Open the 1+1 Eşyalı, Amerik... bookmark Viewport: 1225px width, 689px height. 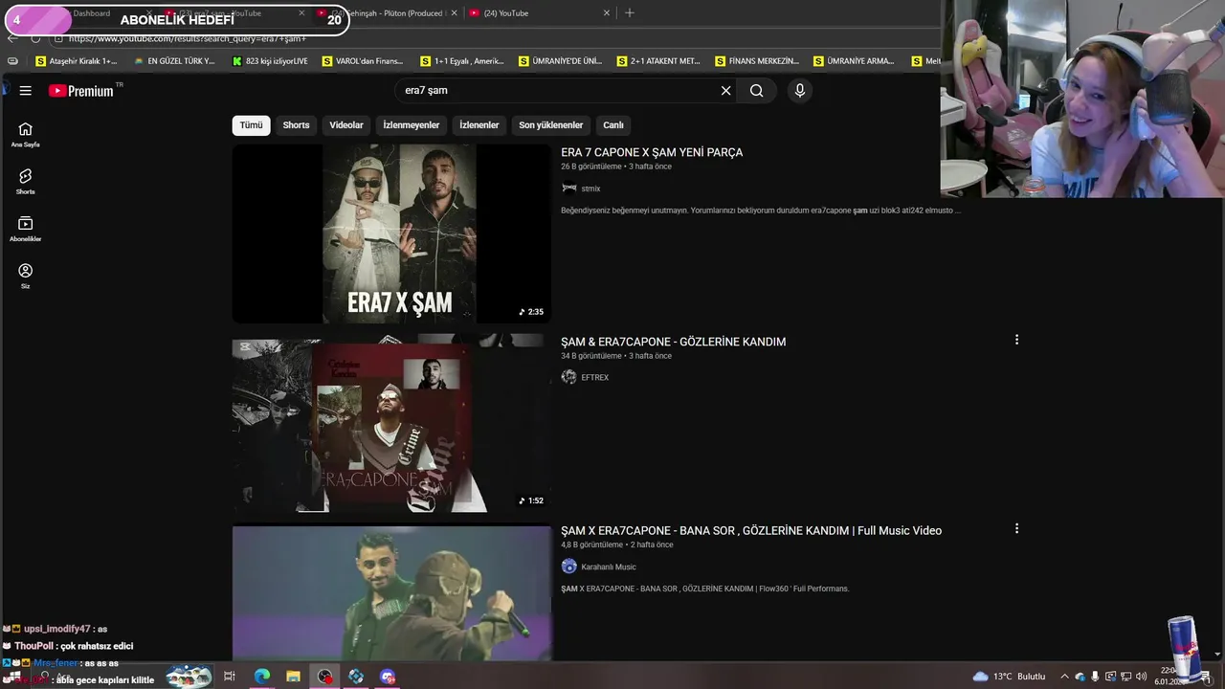(x=462, y=61)
